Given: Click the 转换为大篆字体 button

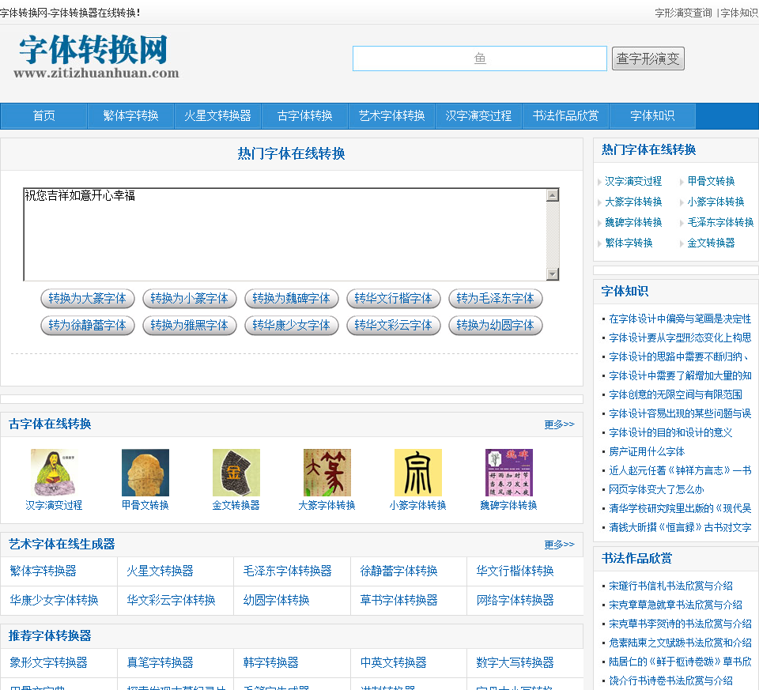Looking at the screenshot, I should pyautogui.click(x=87, y=298).
